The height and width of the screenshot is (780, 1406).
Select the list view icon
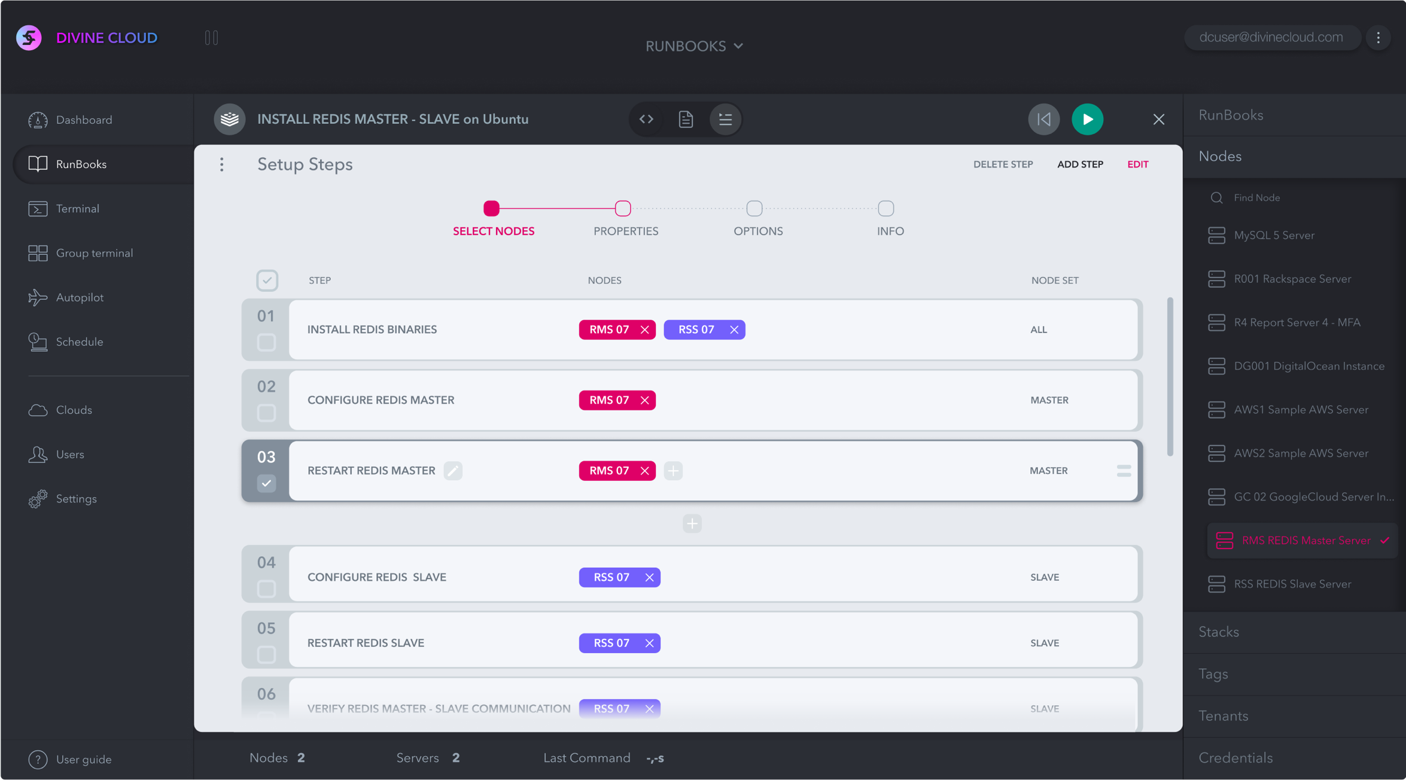coord(725,119)
